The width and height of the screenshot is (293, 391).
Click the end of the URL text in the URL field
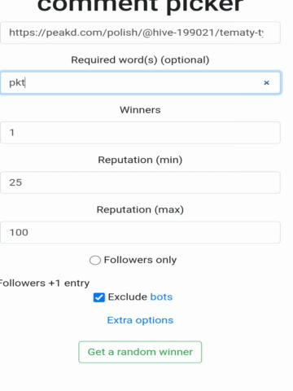point(263,33)
